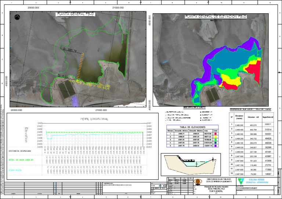Click the orange-brown agency emblem in title block
282x199 pixels.
pyautogui.click(x=198, y=181)
